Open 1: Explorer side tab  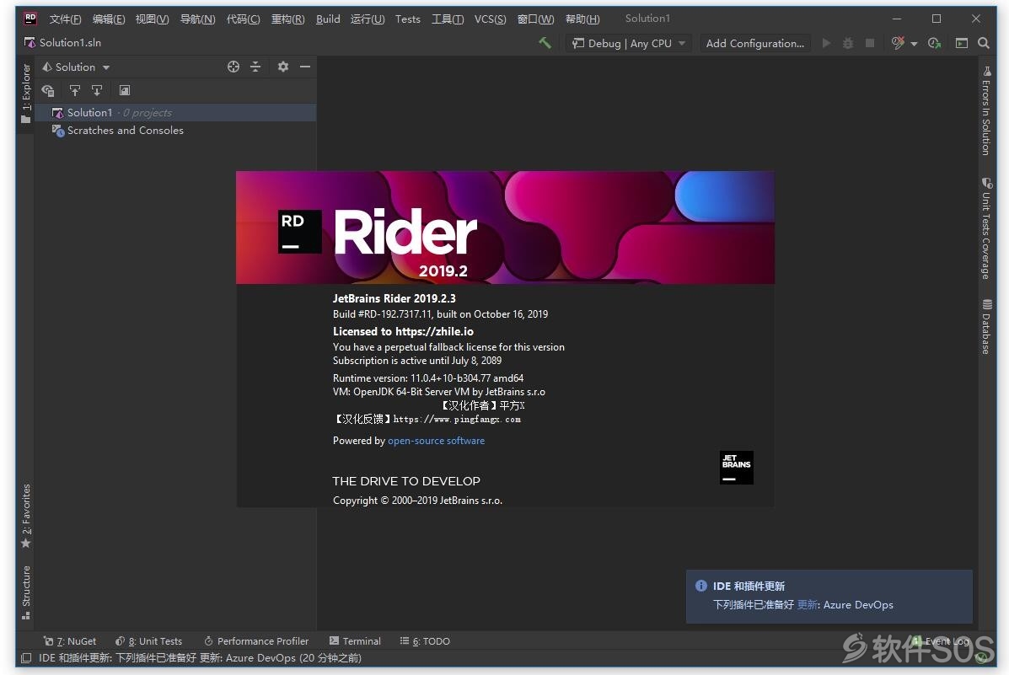point(26,94)
